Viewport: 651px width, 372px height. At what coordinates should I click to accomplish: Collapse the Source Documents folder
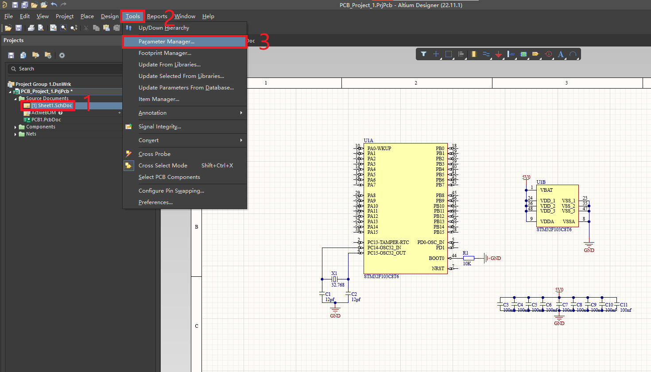tap(15, 99)
